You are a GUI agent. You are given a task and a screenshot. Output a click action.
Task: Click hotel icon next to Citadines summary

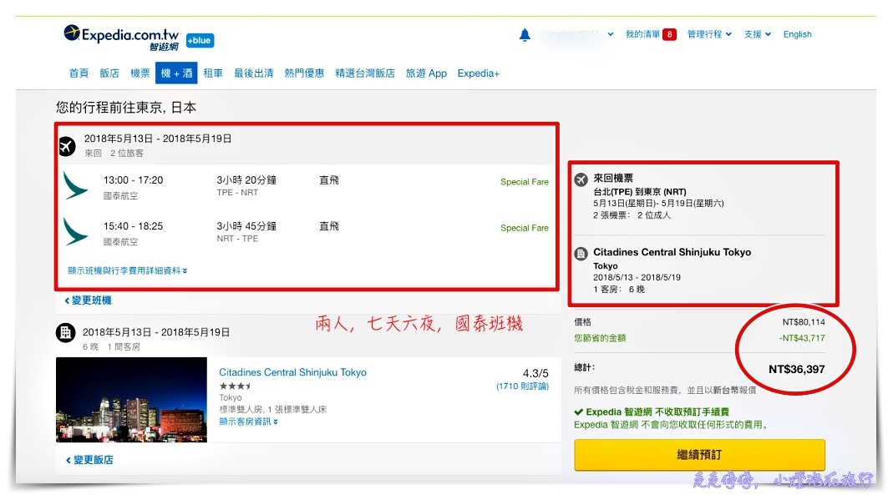click(x=581, y=254)
